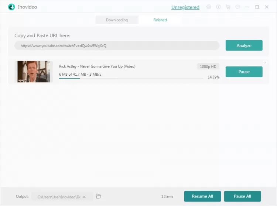Viewport: 277px width, 206px height.
Task: Remove the Rick Astley download item
Action: coord(265,62)
